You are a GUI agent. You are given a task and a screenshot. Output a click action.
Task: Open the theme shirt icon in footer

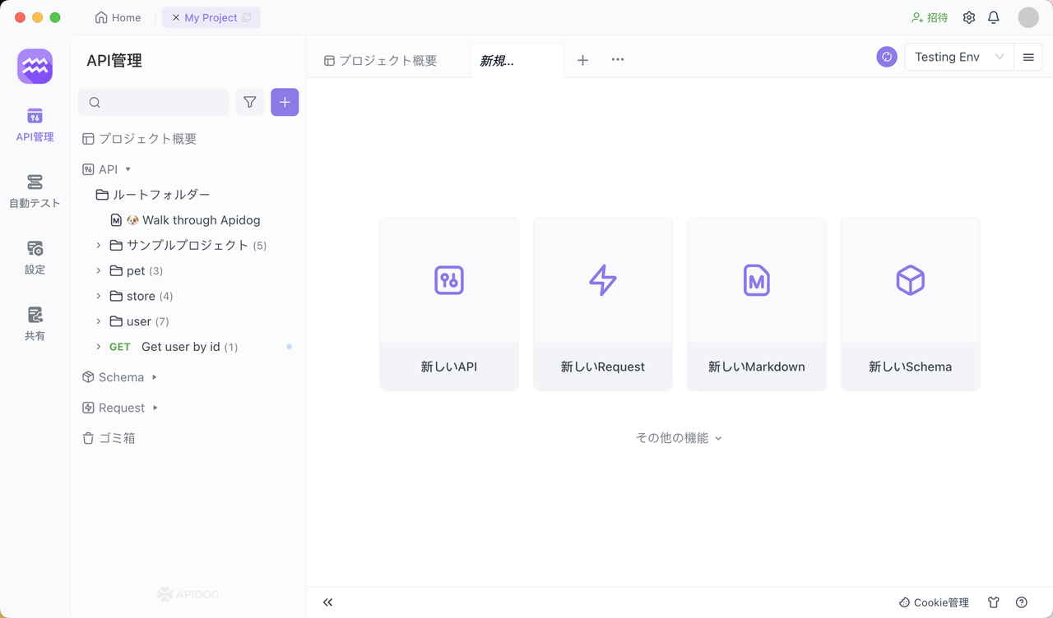pyautogui.click(x=994, y=602)
